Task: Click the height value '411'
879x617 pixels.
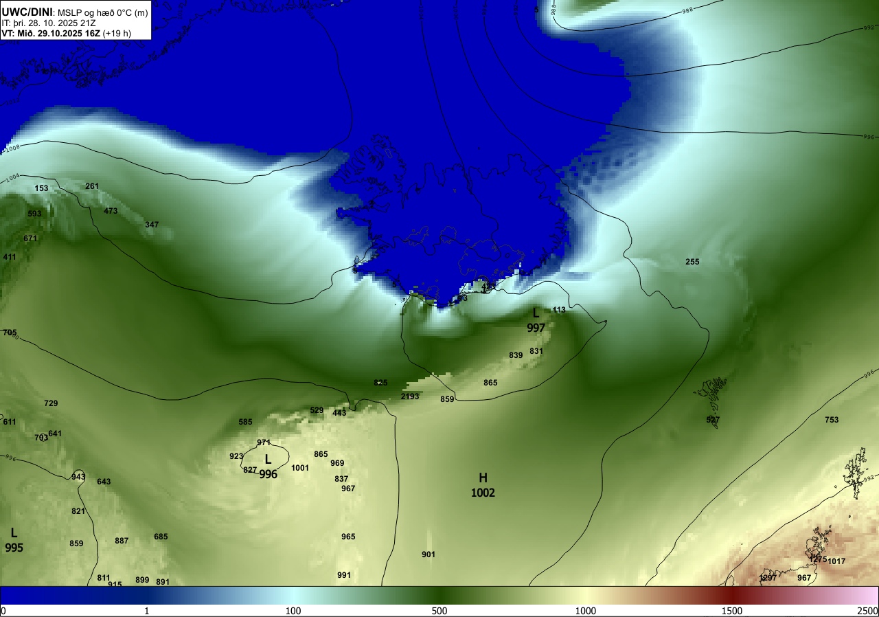Action: [10, 257]
